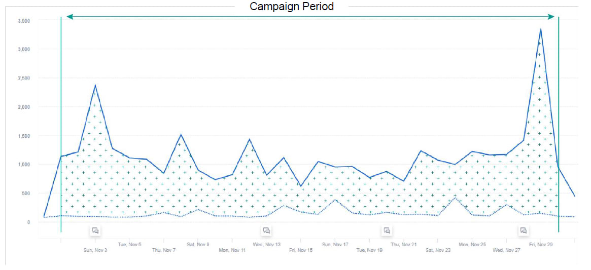The height and width of the screenshot is (270, 591).
Task: Select the Mon, Nov 11 axis label
Action: tap(232, 250)
